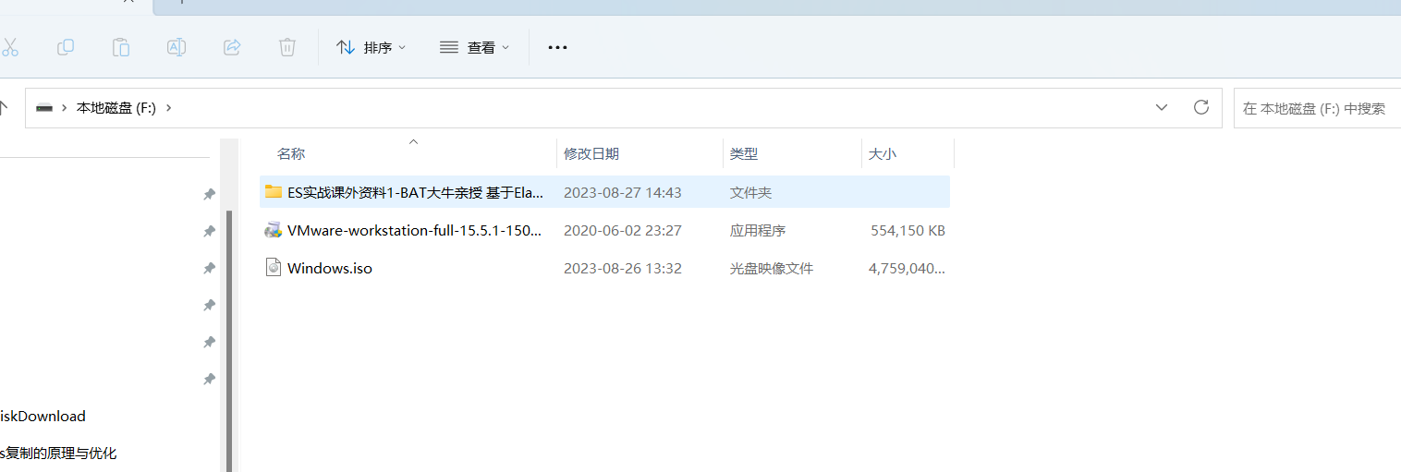The width and height of the screenshot is (1401, 472).
Task: Select the ES实战课外资料1 folder name
Action: click(x=416, y=192)
